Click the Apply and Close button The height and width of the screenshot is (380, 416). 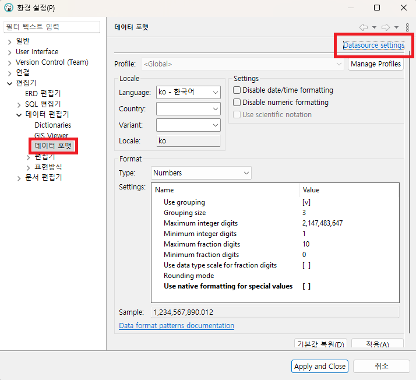320,367
